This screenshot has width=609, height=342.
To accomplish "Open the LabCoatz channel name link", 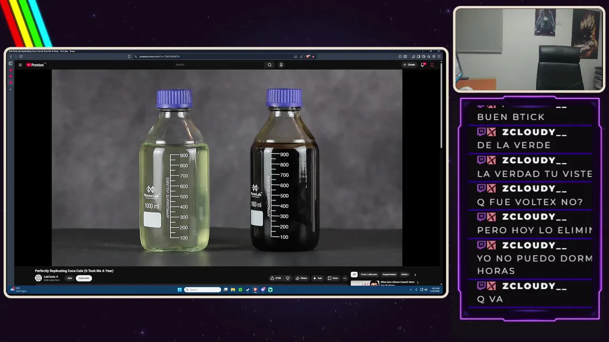I will tap(50, 276).
